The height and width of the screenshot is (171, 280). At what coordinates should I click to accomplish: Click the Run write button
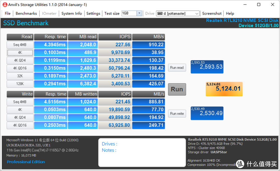[x=177, y=114]
